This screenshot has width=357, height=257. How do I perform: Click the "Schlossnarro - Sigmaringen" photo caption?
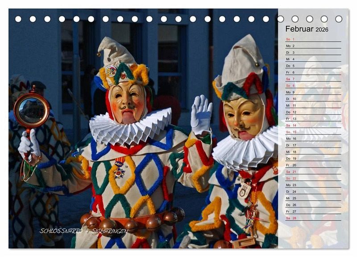pos(83,231)
